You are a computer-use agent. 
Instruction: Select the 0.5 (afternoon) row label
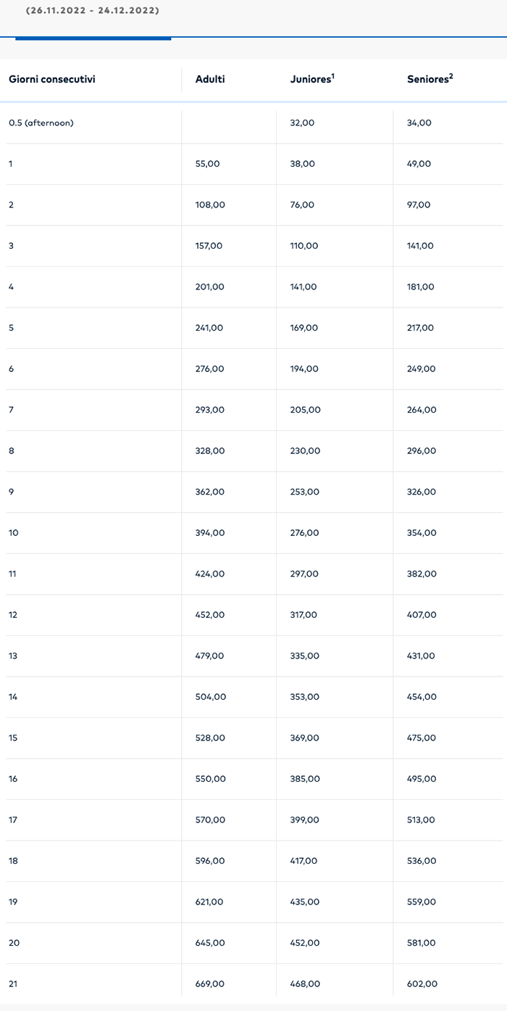(x=41, y=123)
